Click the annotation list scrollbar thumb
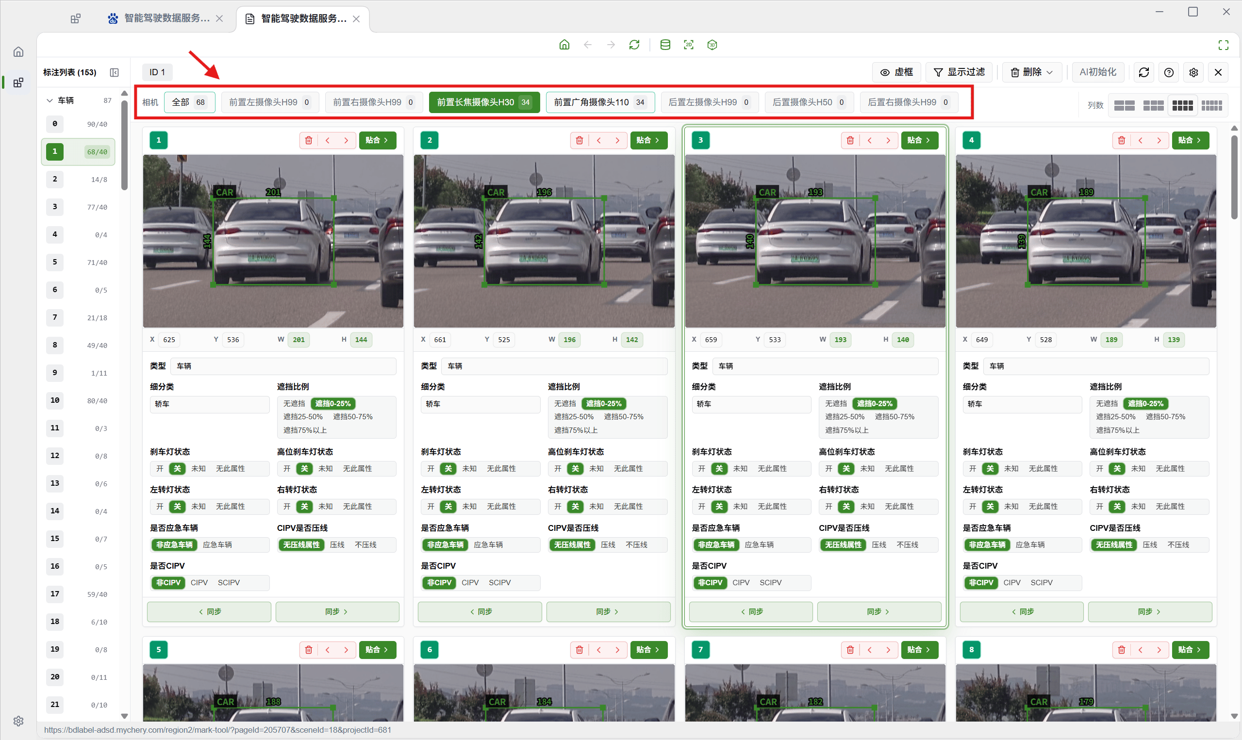The height and width of the screenshot is (740, 1242). [x=125, y=145]
